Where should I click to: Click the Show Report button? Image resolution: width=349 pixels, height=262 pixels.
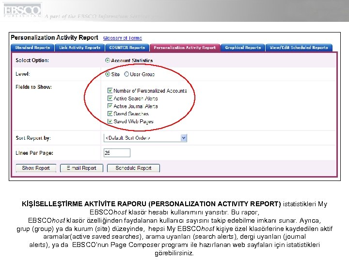coord(36,168)
